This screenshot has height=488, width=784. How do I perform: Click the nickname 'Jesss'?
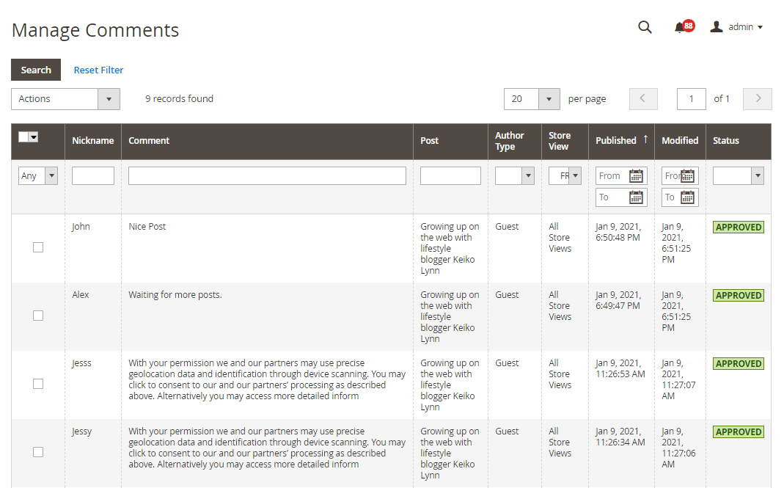point(81,363)
